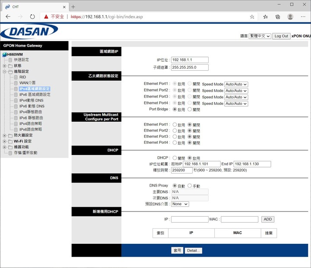
Task: Open IPv6 區域網路設定 page
Action: [35, 95]
